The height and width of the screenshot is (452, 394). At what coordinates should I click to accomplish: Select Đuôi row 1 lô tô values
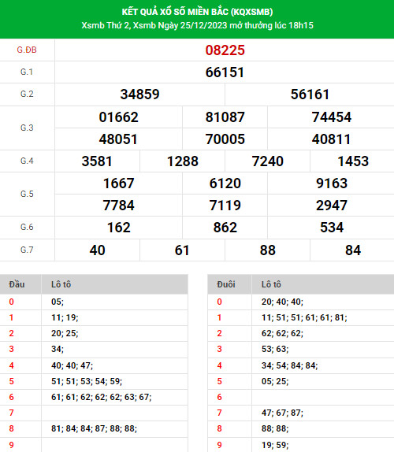(x=304, y=317)
